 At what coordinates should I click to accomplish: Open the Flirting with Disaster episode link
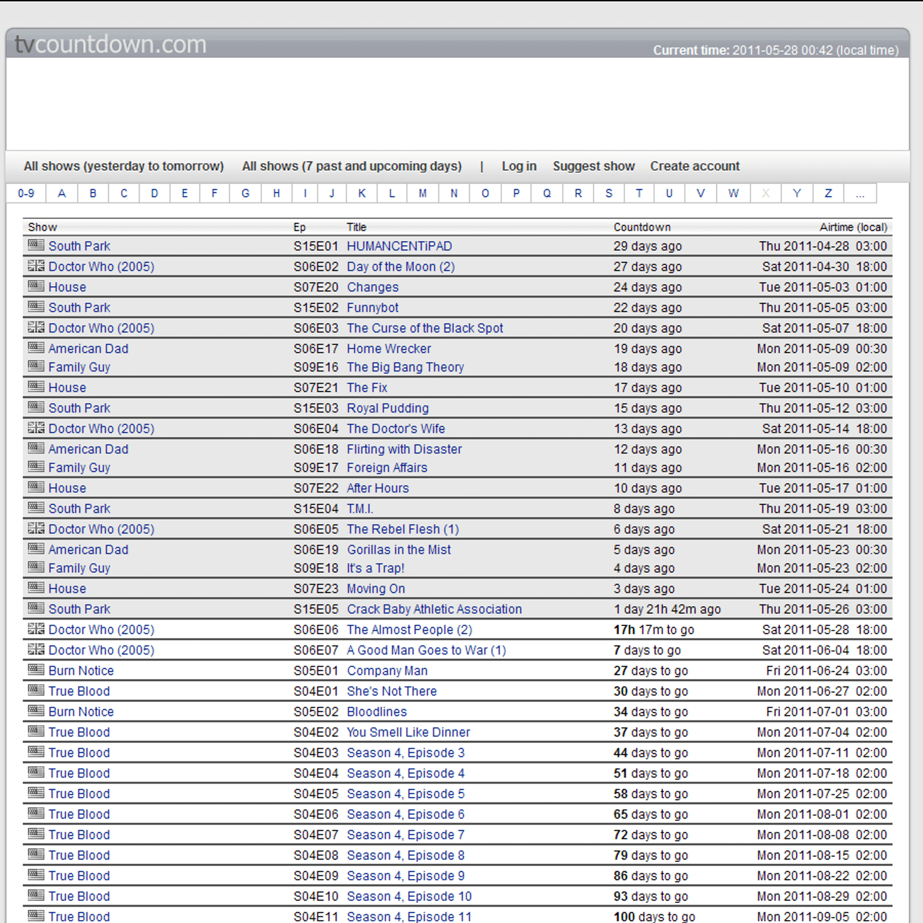(404, 449)
